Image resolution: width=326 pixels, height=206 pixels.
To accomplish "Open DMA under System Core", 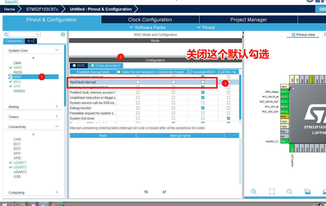I will tap(18, 63).
